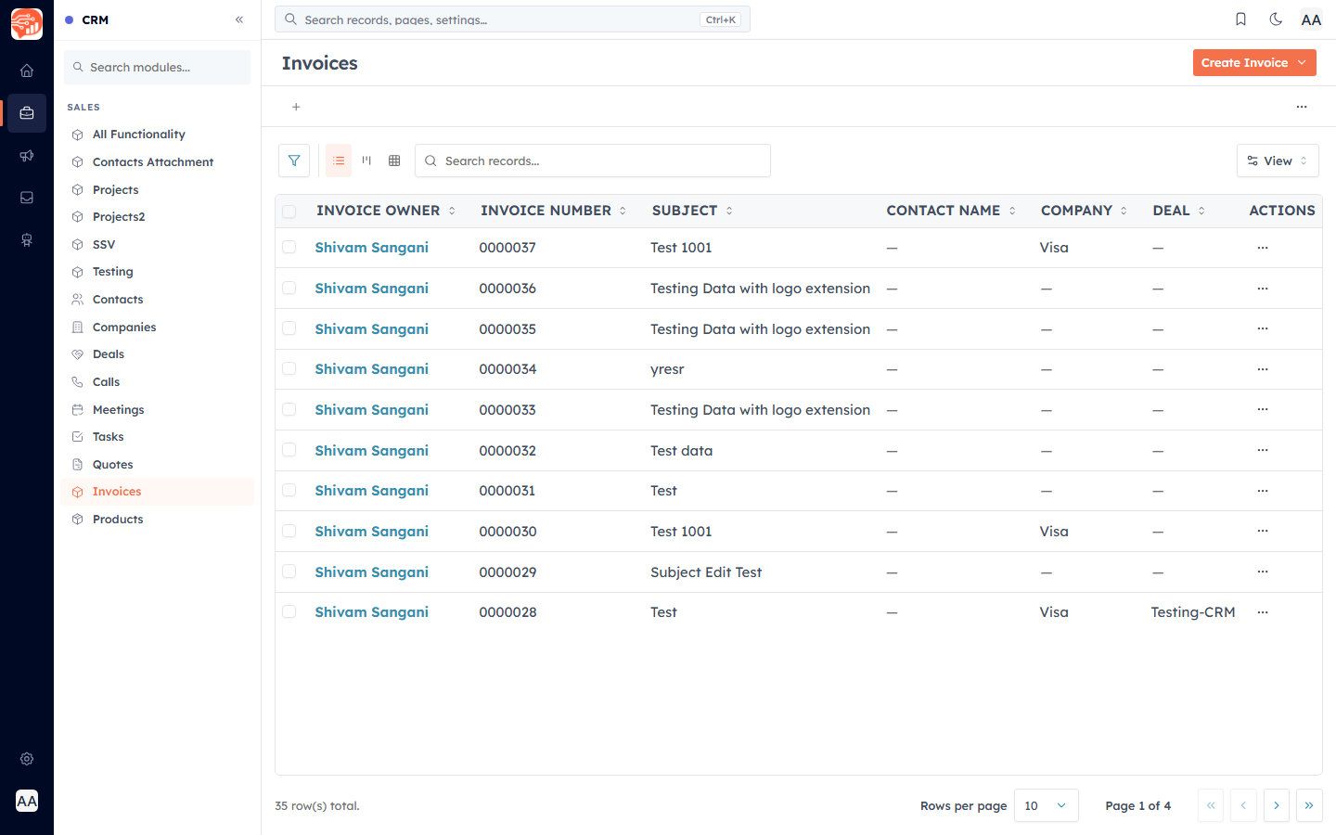Viewport: 1336px width, 835px height.
Task: Jump to the last page arrow
Action: click(x=1309, y=805)
